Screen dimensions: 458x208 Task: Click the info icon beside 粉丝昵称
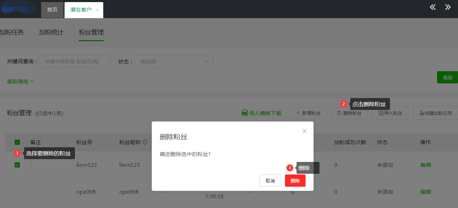tap(145, 142)
